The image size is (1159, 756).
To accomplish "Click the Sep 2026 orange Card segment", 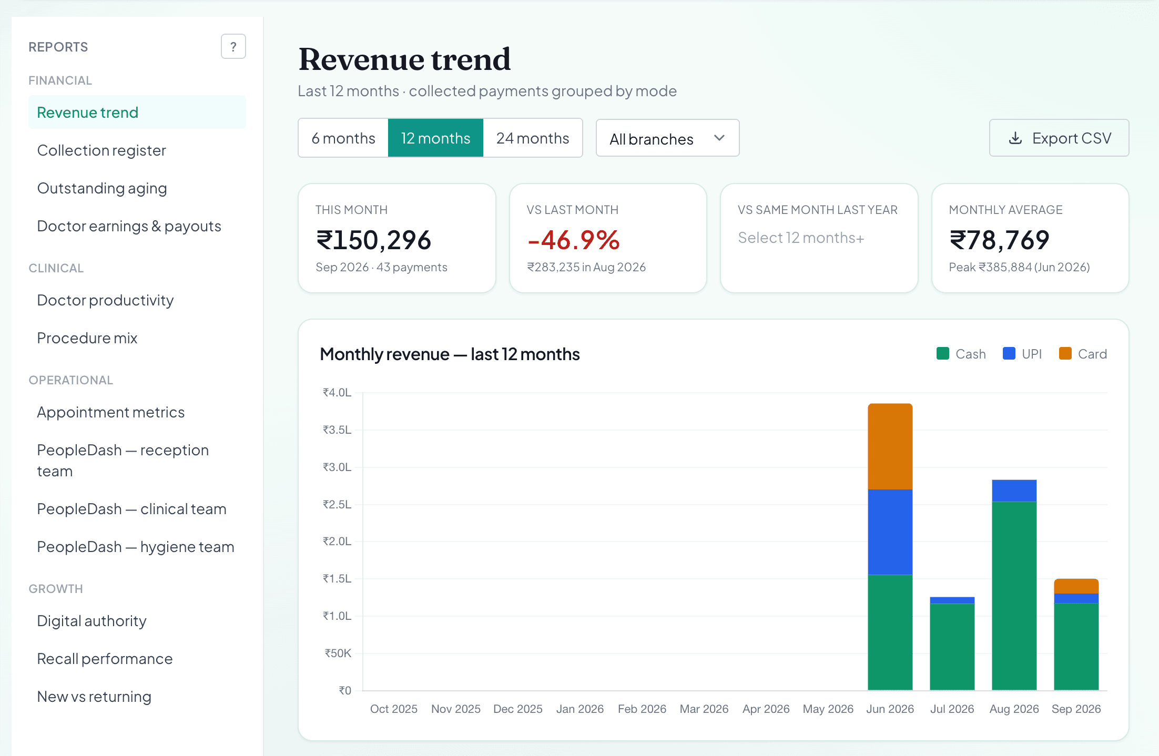I will [1076, 586].
